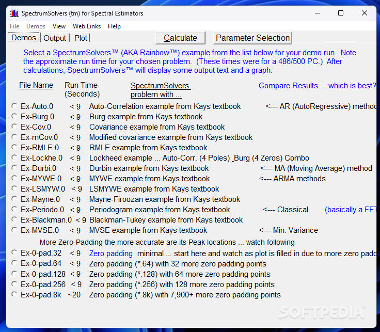Click 'Blackman-Tukey example from Kays textbook' text

tap(166, 220)
